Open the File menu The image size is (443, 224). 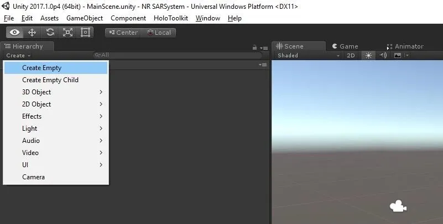(9, 18)
